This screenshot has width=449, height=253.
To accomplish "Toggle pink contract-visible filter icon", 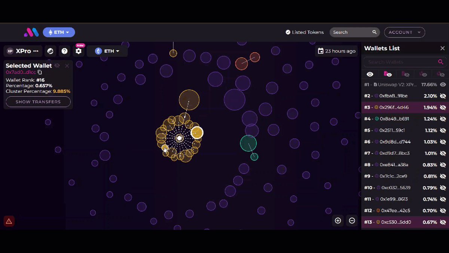I will click(x=388, y=74).
